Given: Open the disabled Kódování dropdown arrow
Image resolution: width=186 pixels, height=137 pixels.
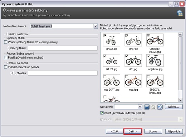Looking at the screenshot, I should (x=181, y=119).
